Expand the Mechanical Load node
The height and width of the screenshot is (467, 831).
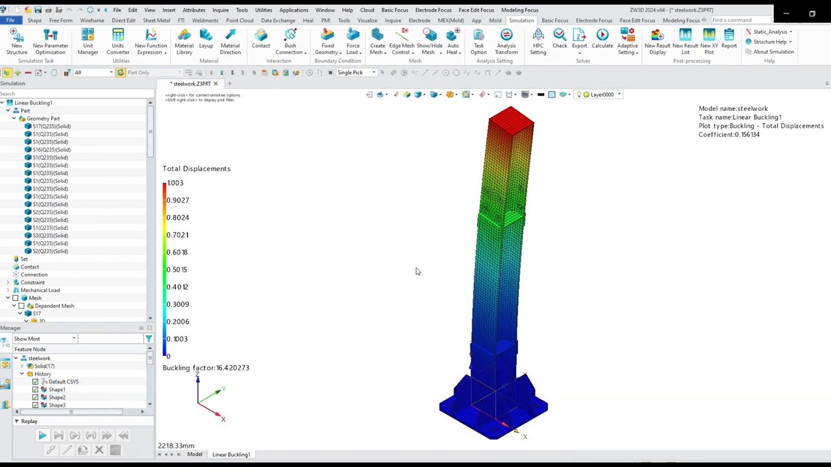(8, 291)
